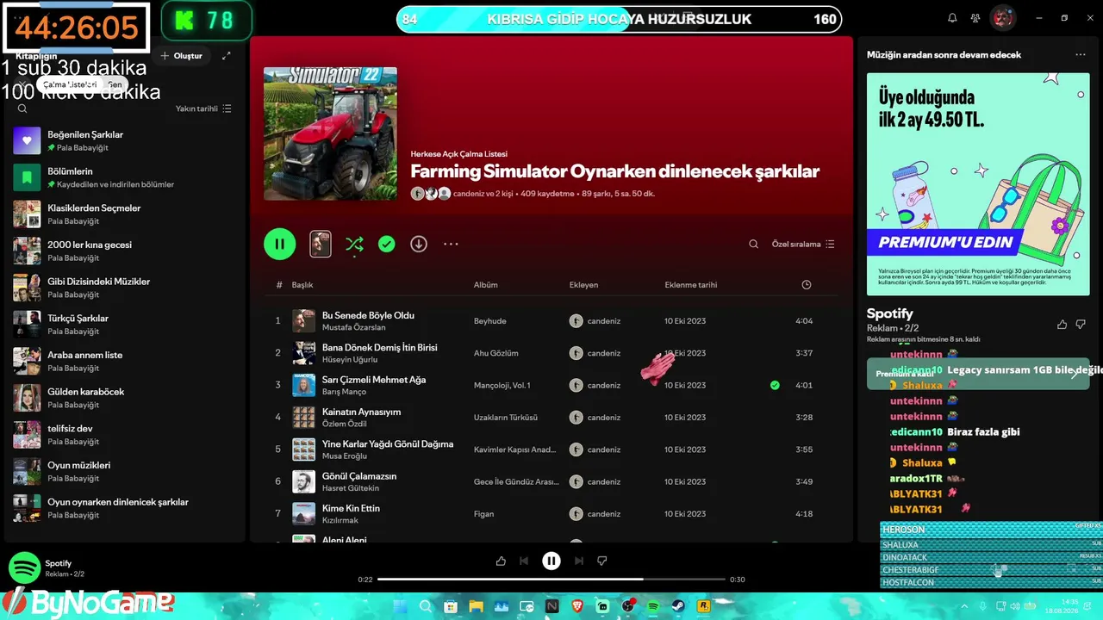Click the small track preview thumbnail beside shuffle

tap(320, 244)
